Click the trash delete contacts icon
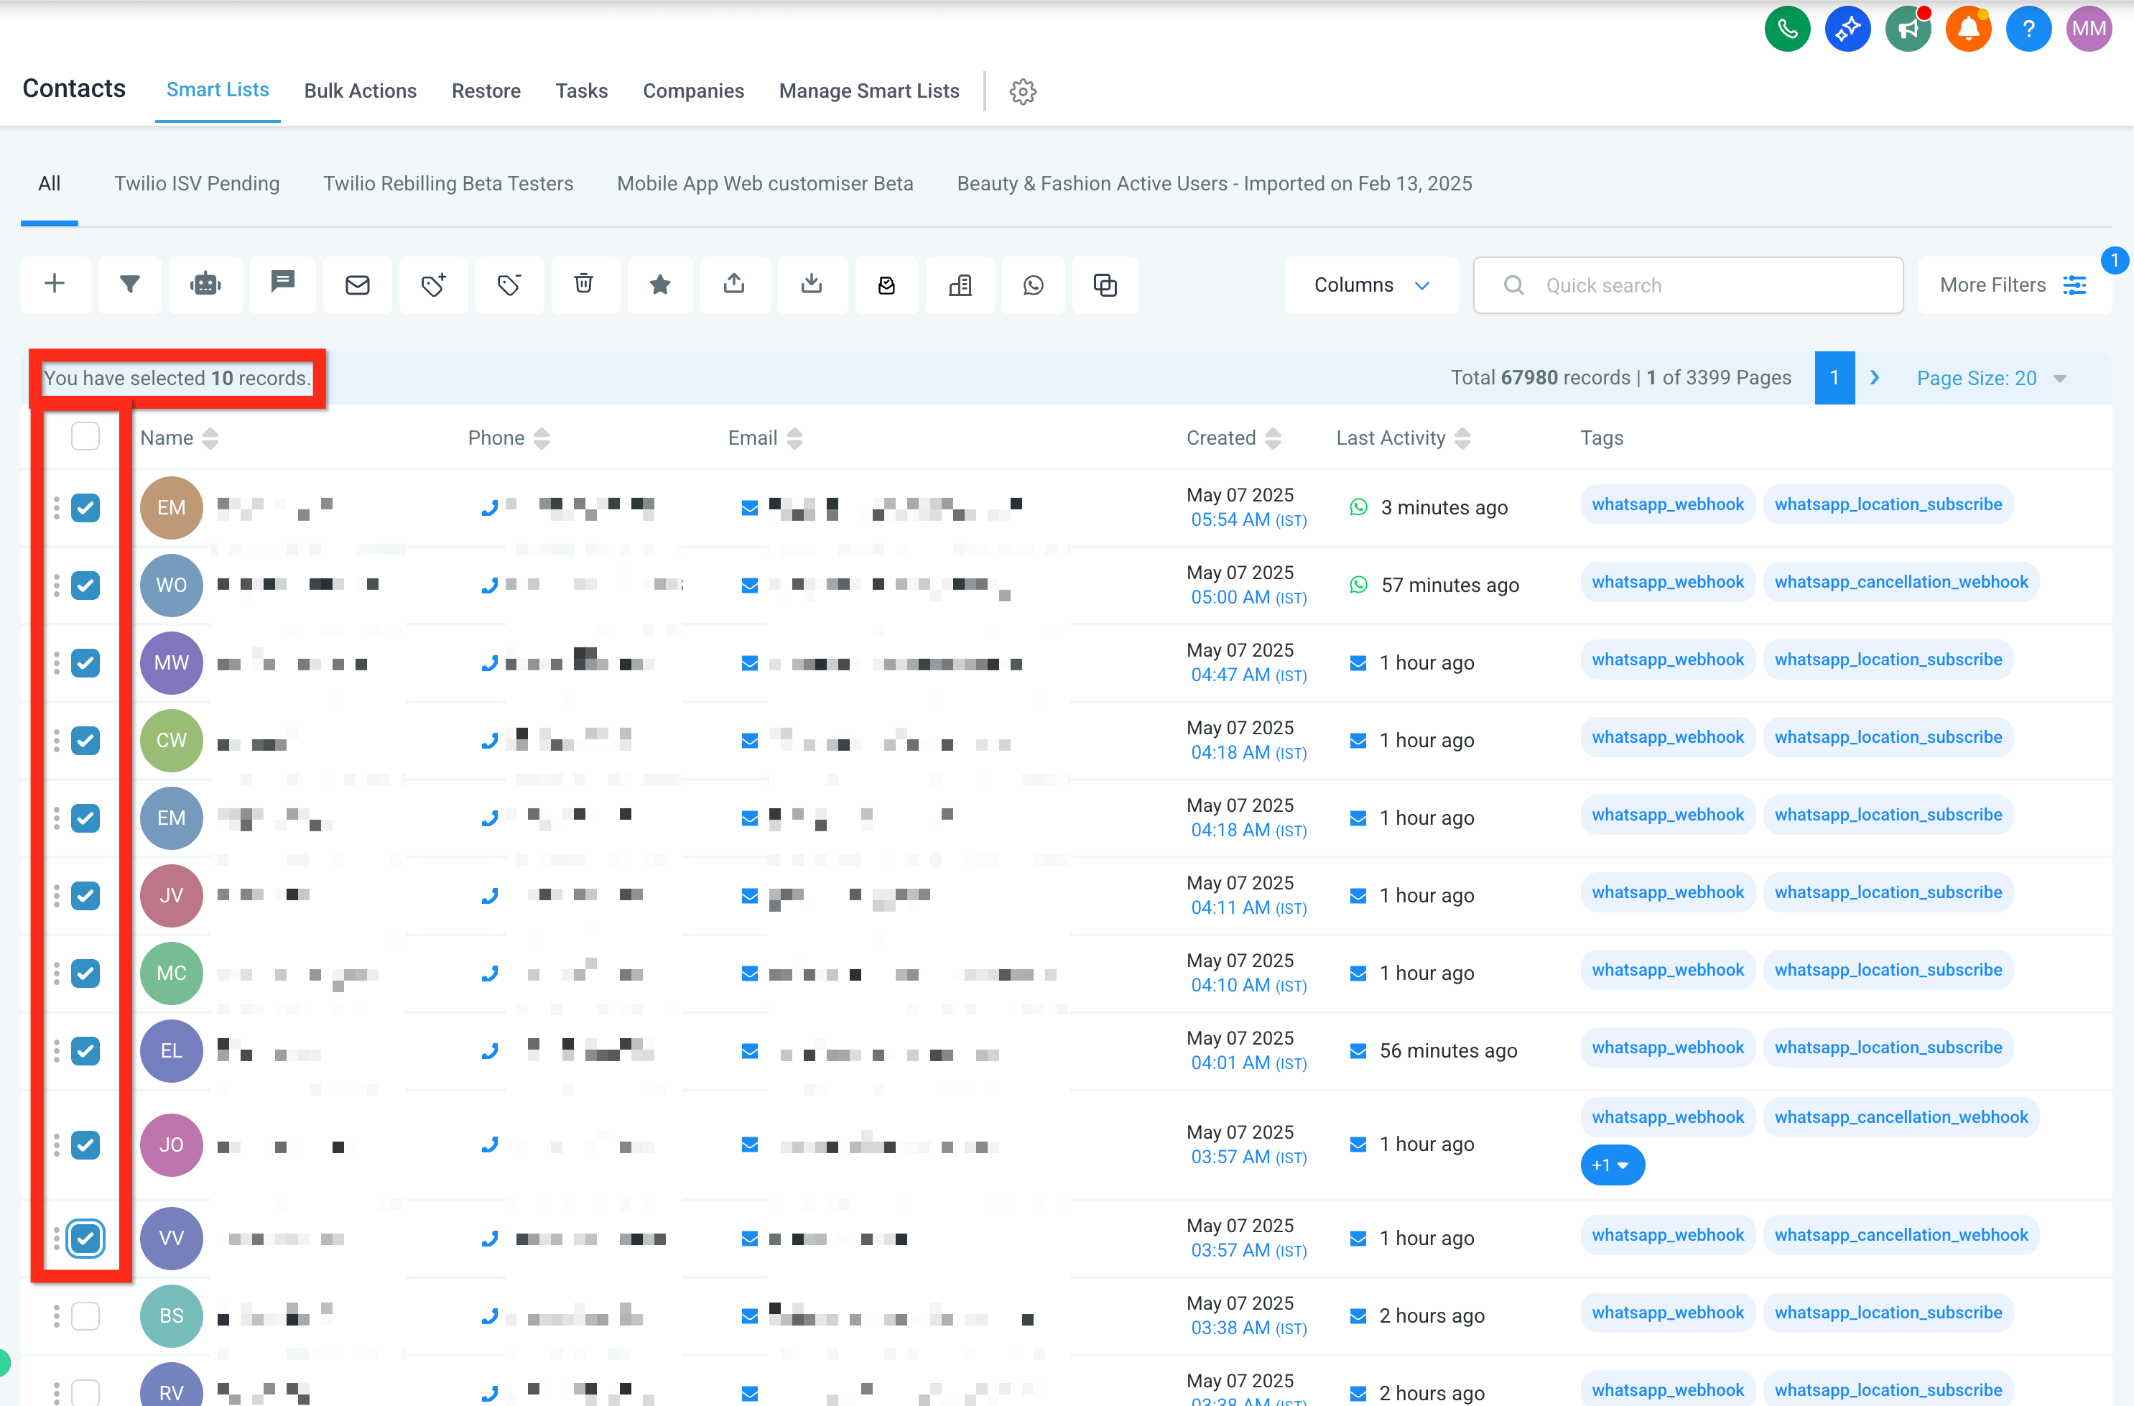This screenshot has width=2134, height=1406. pyautogui.click(x=584, y=285)
